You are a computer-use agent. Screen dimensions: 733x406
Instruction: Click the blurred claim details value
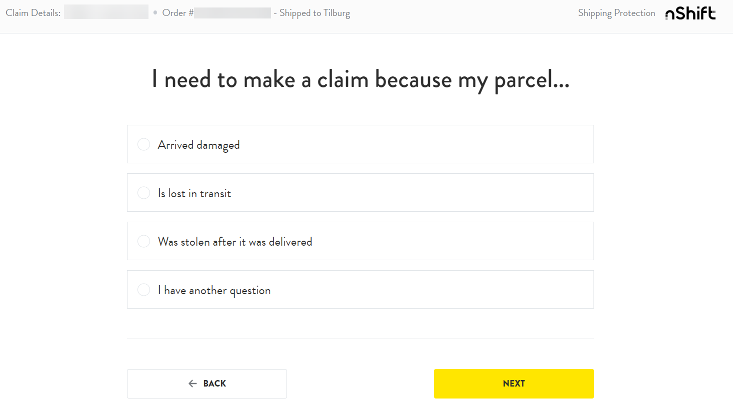point(106,12)
